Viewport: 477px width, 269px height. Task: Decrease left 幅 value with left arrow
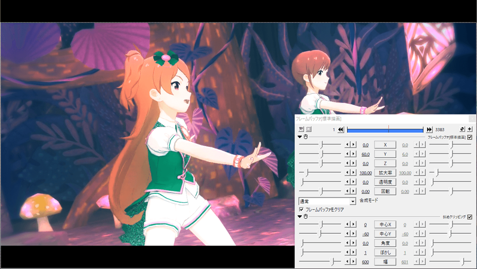347,262
